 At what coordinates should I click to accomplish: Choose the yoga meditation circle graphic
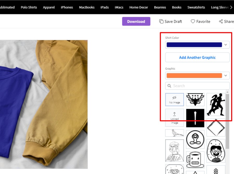click(x=195, y=139)
